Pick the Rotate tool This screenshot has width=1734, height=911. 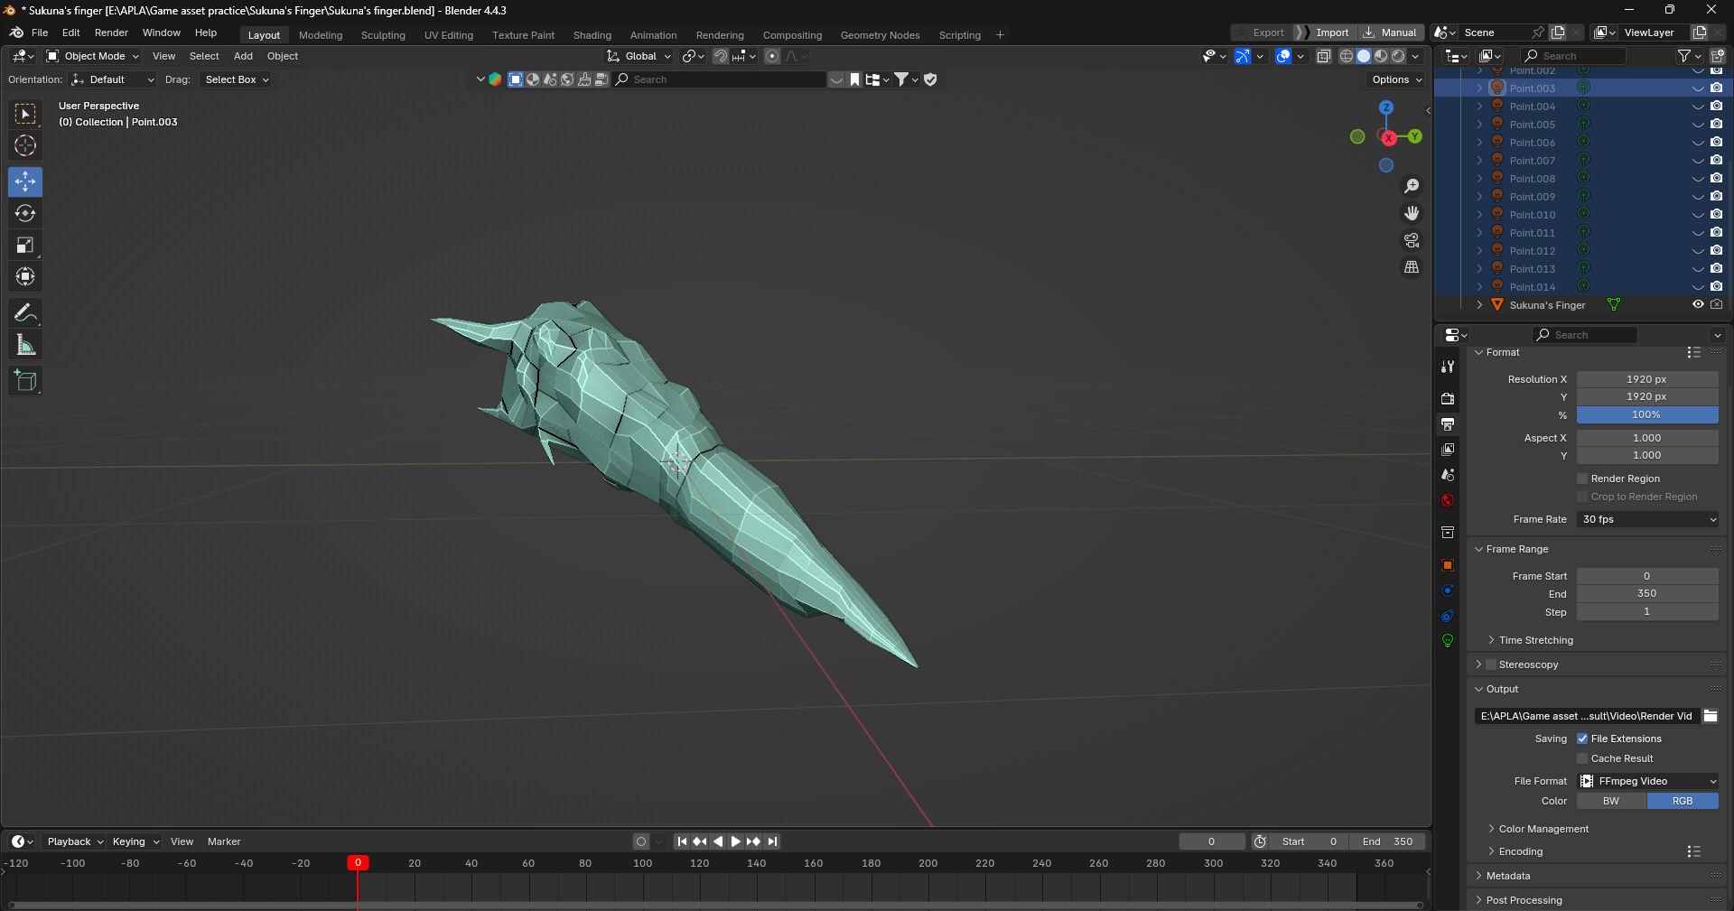point(25,213)
